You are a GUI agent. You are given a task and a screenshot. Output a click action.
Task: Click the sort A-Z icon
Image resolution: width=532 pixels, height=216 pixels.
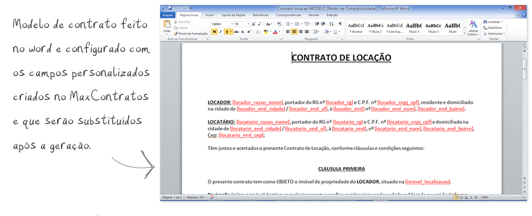pos(331,24)
